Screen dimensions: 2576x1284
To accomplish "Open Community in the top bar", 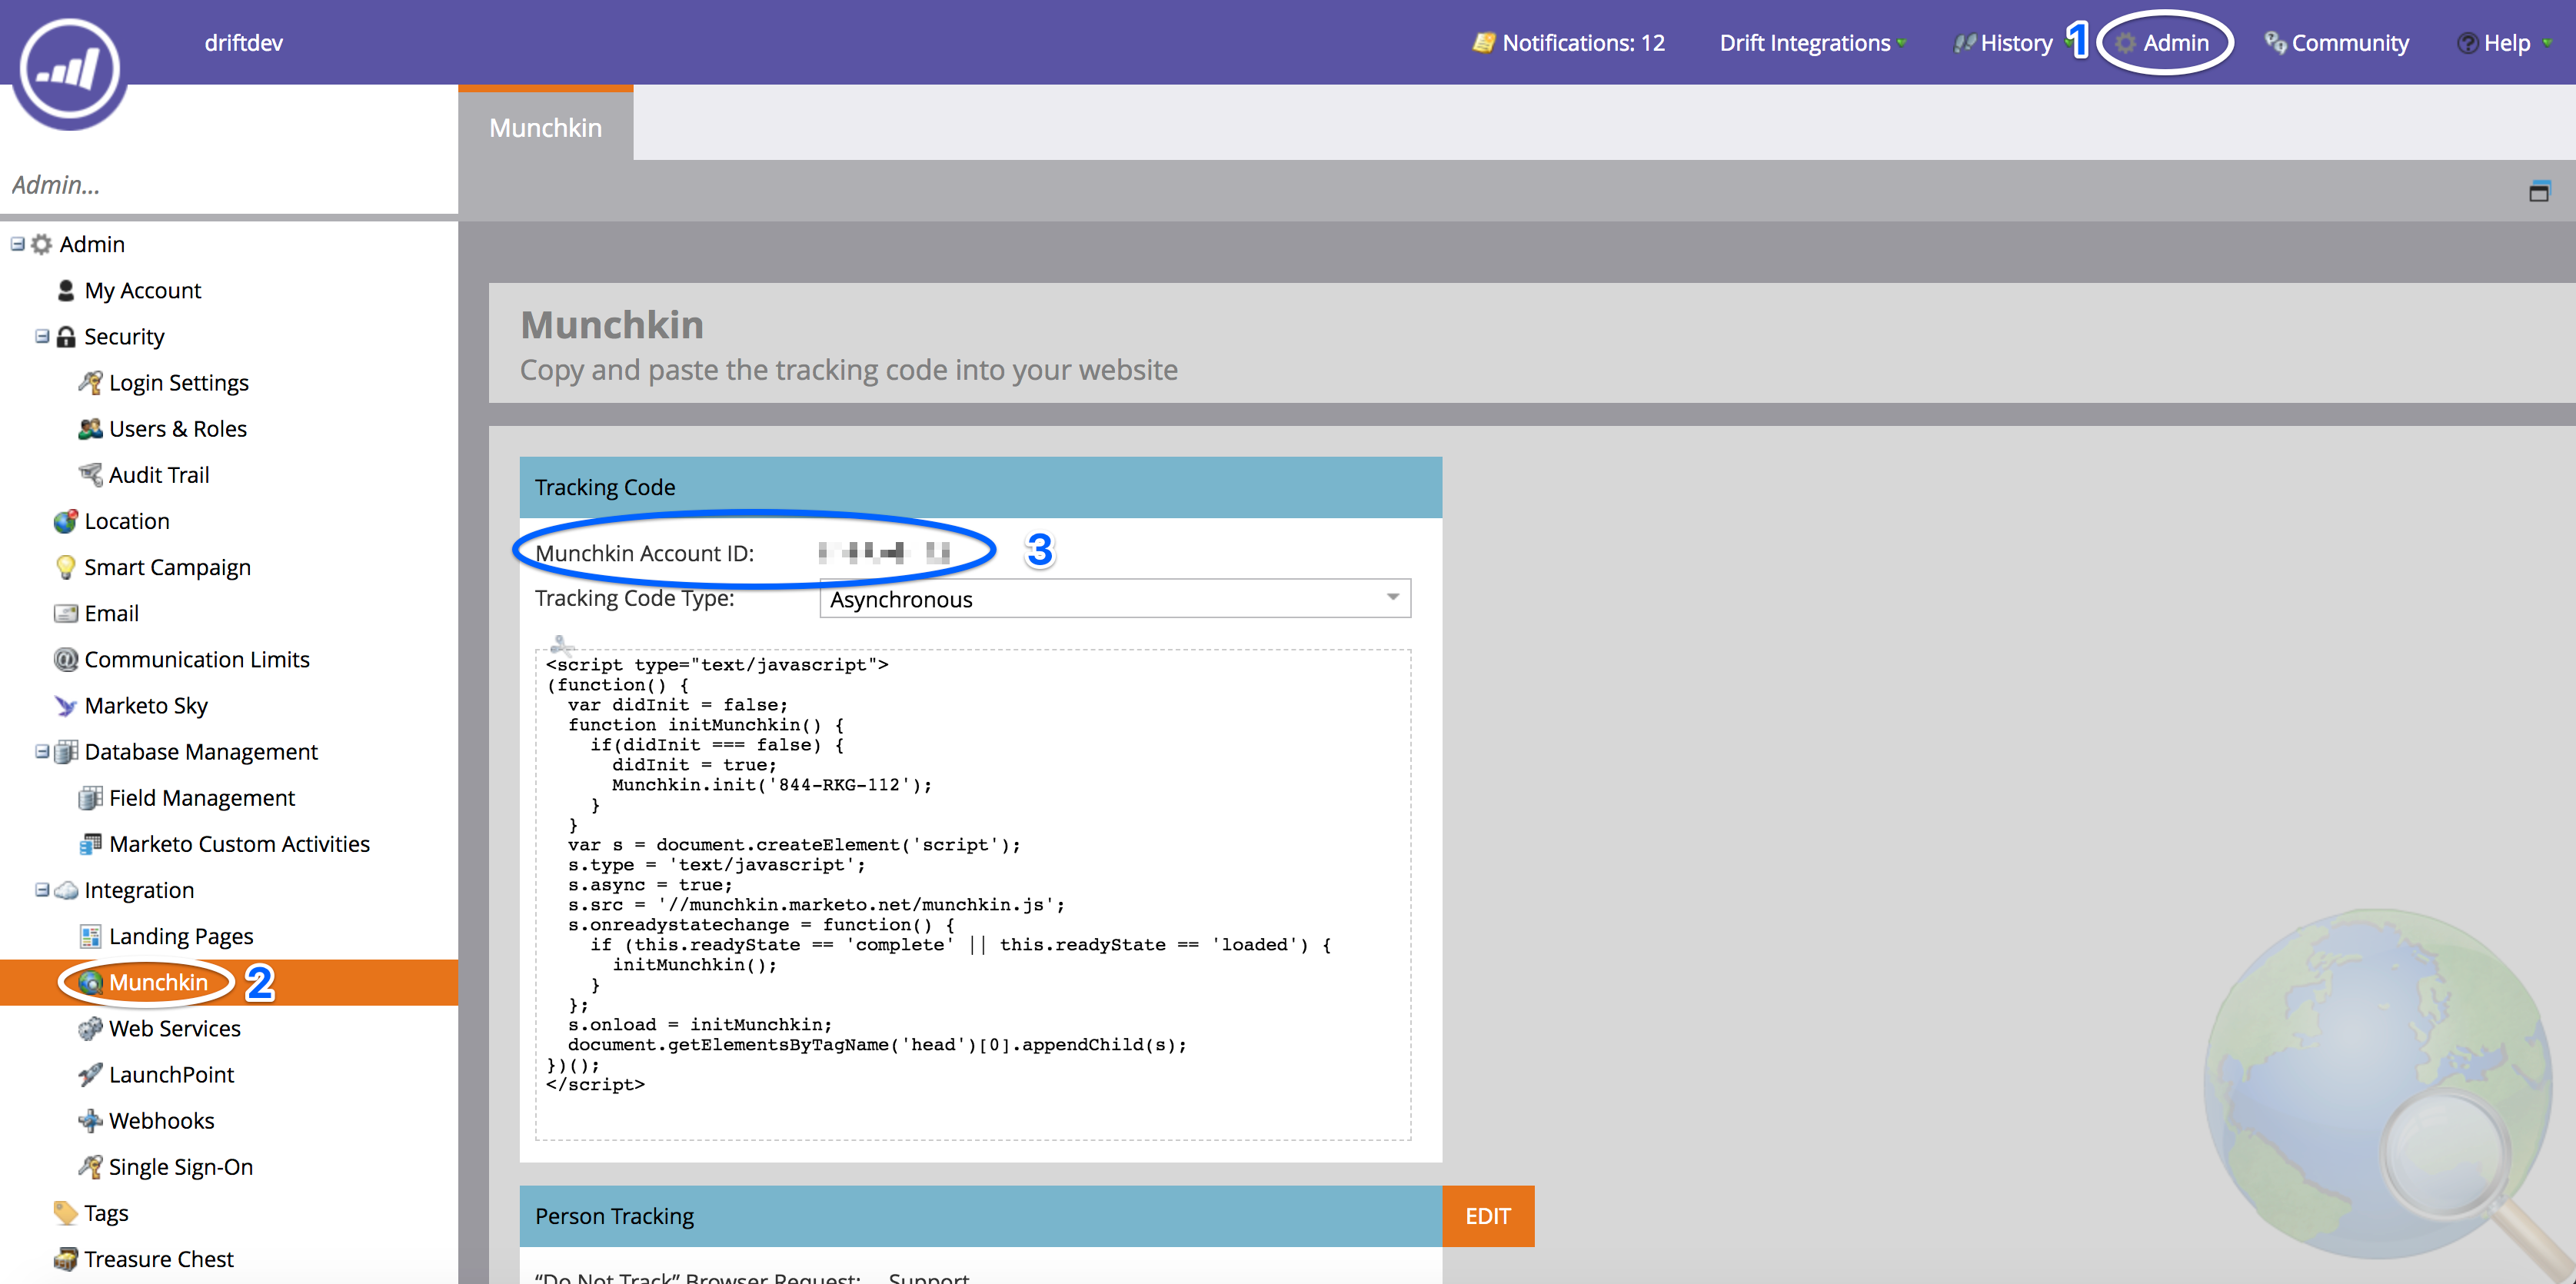I will [x=2337, y=43].
